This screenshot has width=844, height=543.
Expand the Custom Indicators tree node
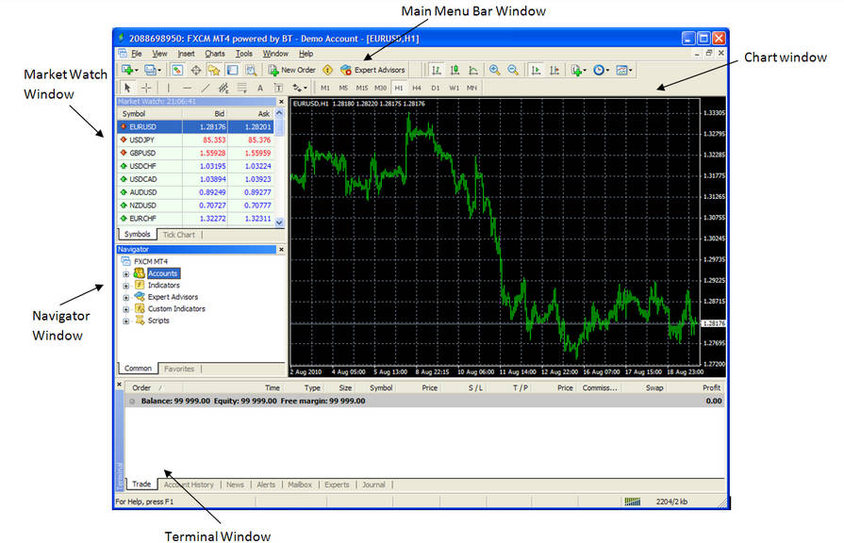(x=126, y=309)
